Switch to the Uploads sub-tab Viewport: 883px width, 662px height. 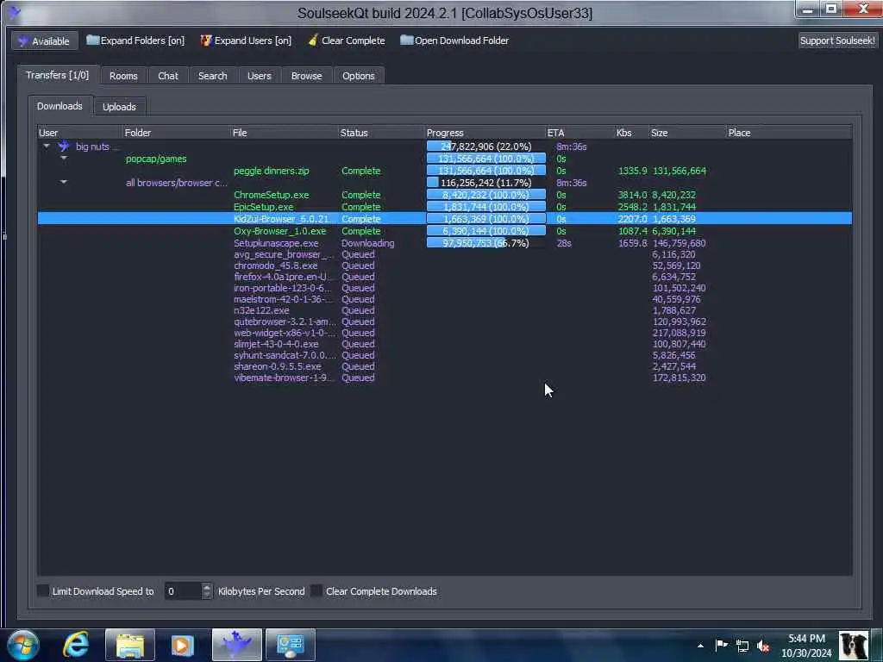coord(119,107)
